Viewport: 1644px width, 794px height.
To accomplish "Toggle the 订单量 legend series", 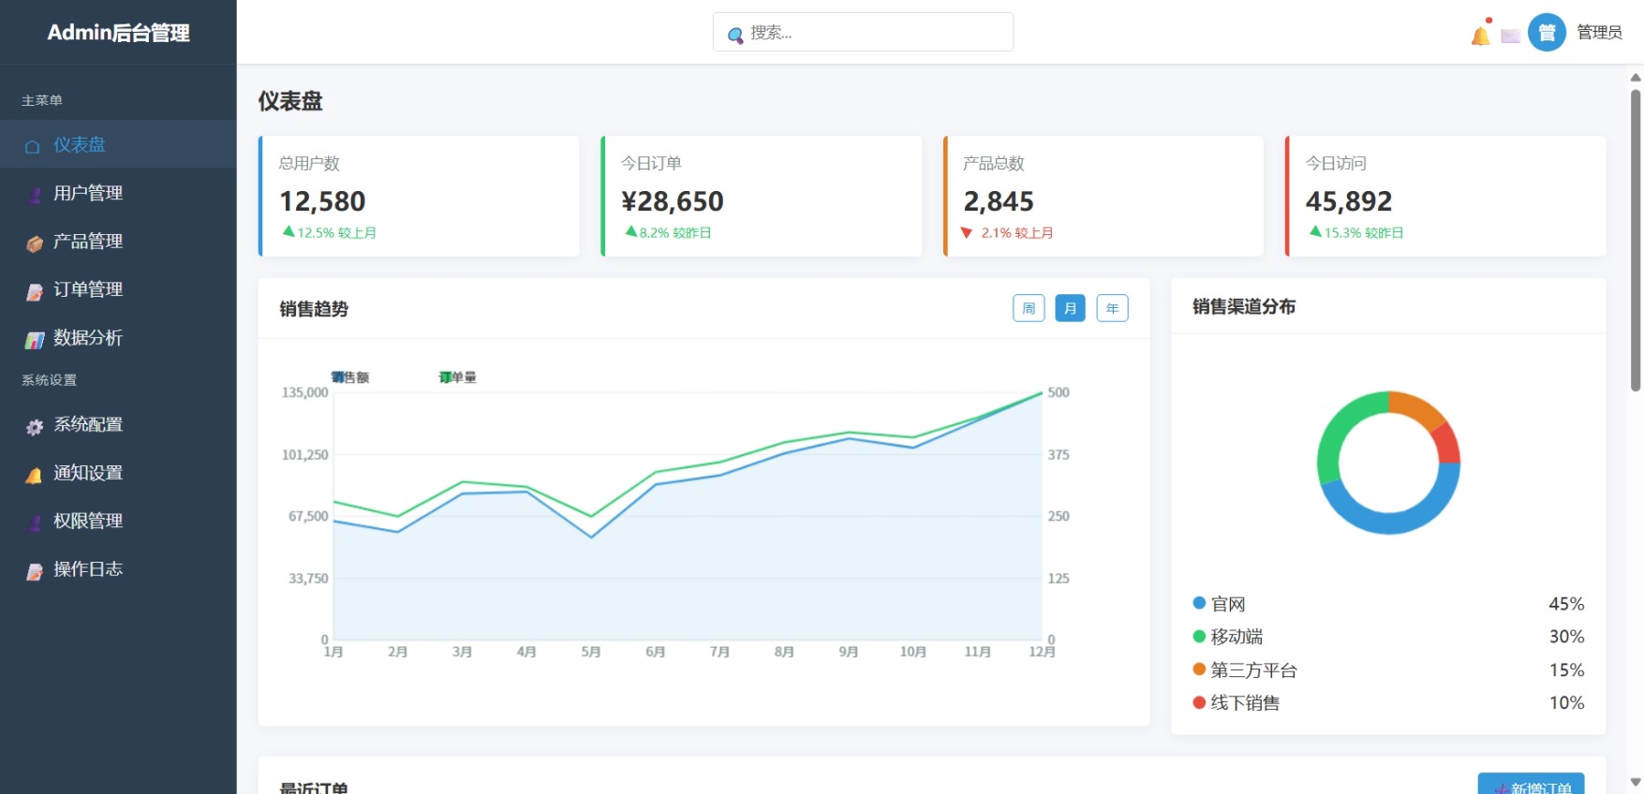I will 457,377.
